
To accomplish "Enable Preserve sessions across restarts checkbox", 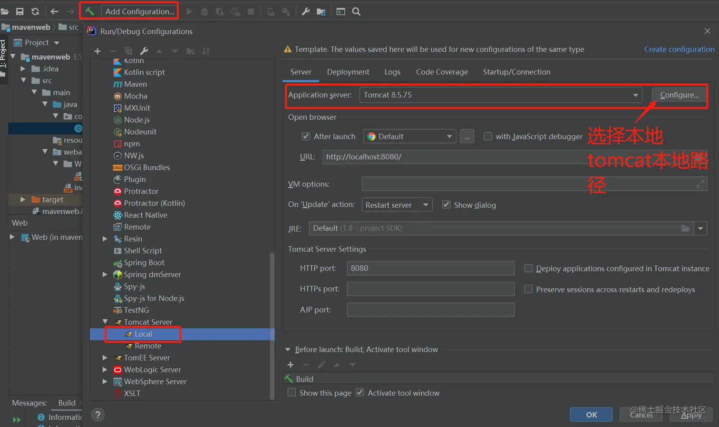I will point(528,289).
